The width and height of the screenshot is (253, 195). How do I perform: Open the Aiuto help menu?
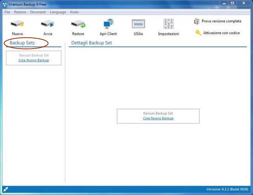tap(74, 12)
